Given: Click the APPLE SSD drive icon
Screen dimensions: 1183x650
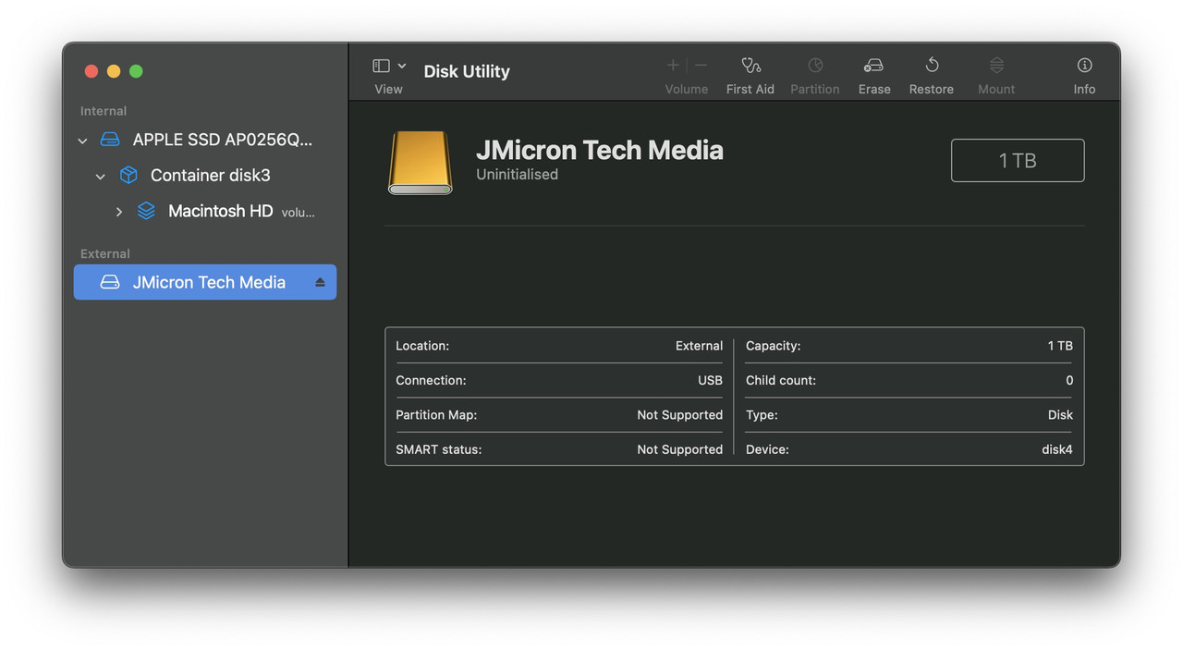Looking at the screenshot, I should (110, 140).
